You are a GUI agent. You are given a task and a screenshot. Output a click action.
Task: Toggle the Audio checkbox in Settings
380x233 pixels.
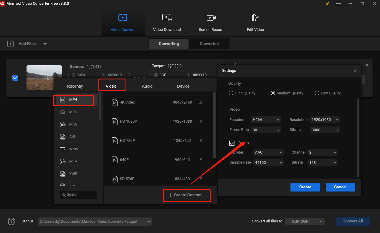point(232,143)
